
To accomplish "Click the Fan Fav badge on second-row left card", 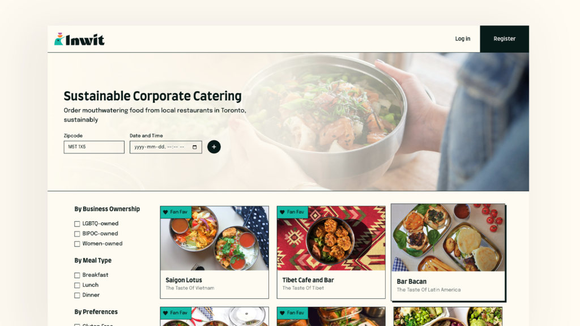I will 176,312.
